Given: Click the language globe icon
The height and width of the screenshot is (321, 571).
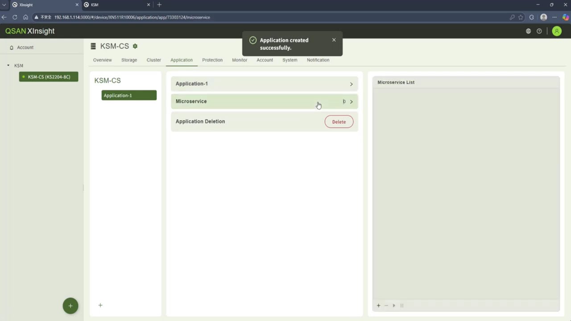Looking at the screenshot, I should point(529,31).
